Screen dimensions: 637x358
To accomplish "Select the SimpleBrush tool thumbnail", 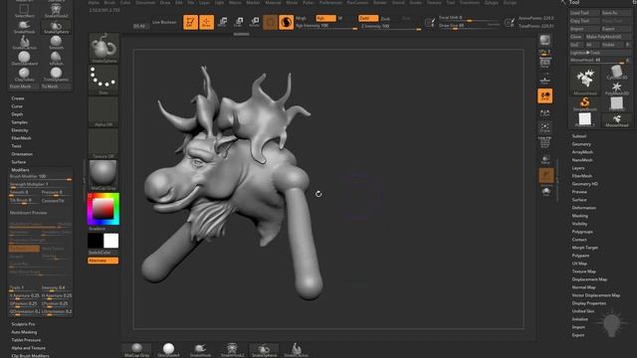I will [x=584, y=103].
